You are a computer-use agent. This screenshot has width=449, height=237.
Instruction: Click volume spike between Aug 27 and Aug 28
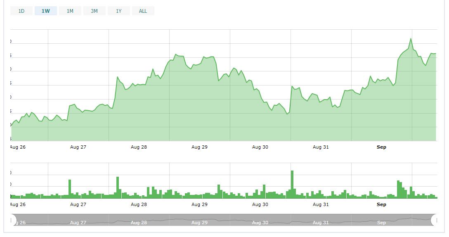(x=118, y=187)
